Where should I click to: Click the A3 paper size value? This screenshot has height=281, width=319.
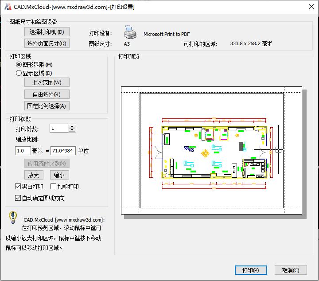coord(127,44)
